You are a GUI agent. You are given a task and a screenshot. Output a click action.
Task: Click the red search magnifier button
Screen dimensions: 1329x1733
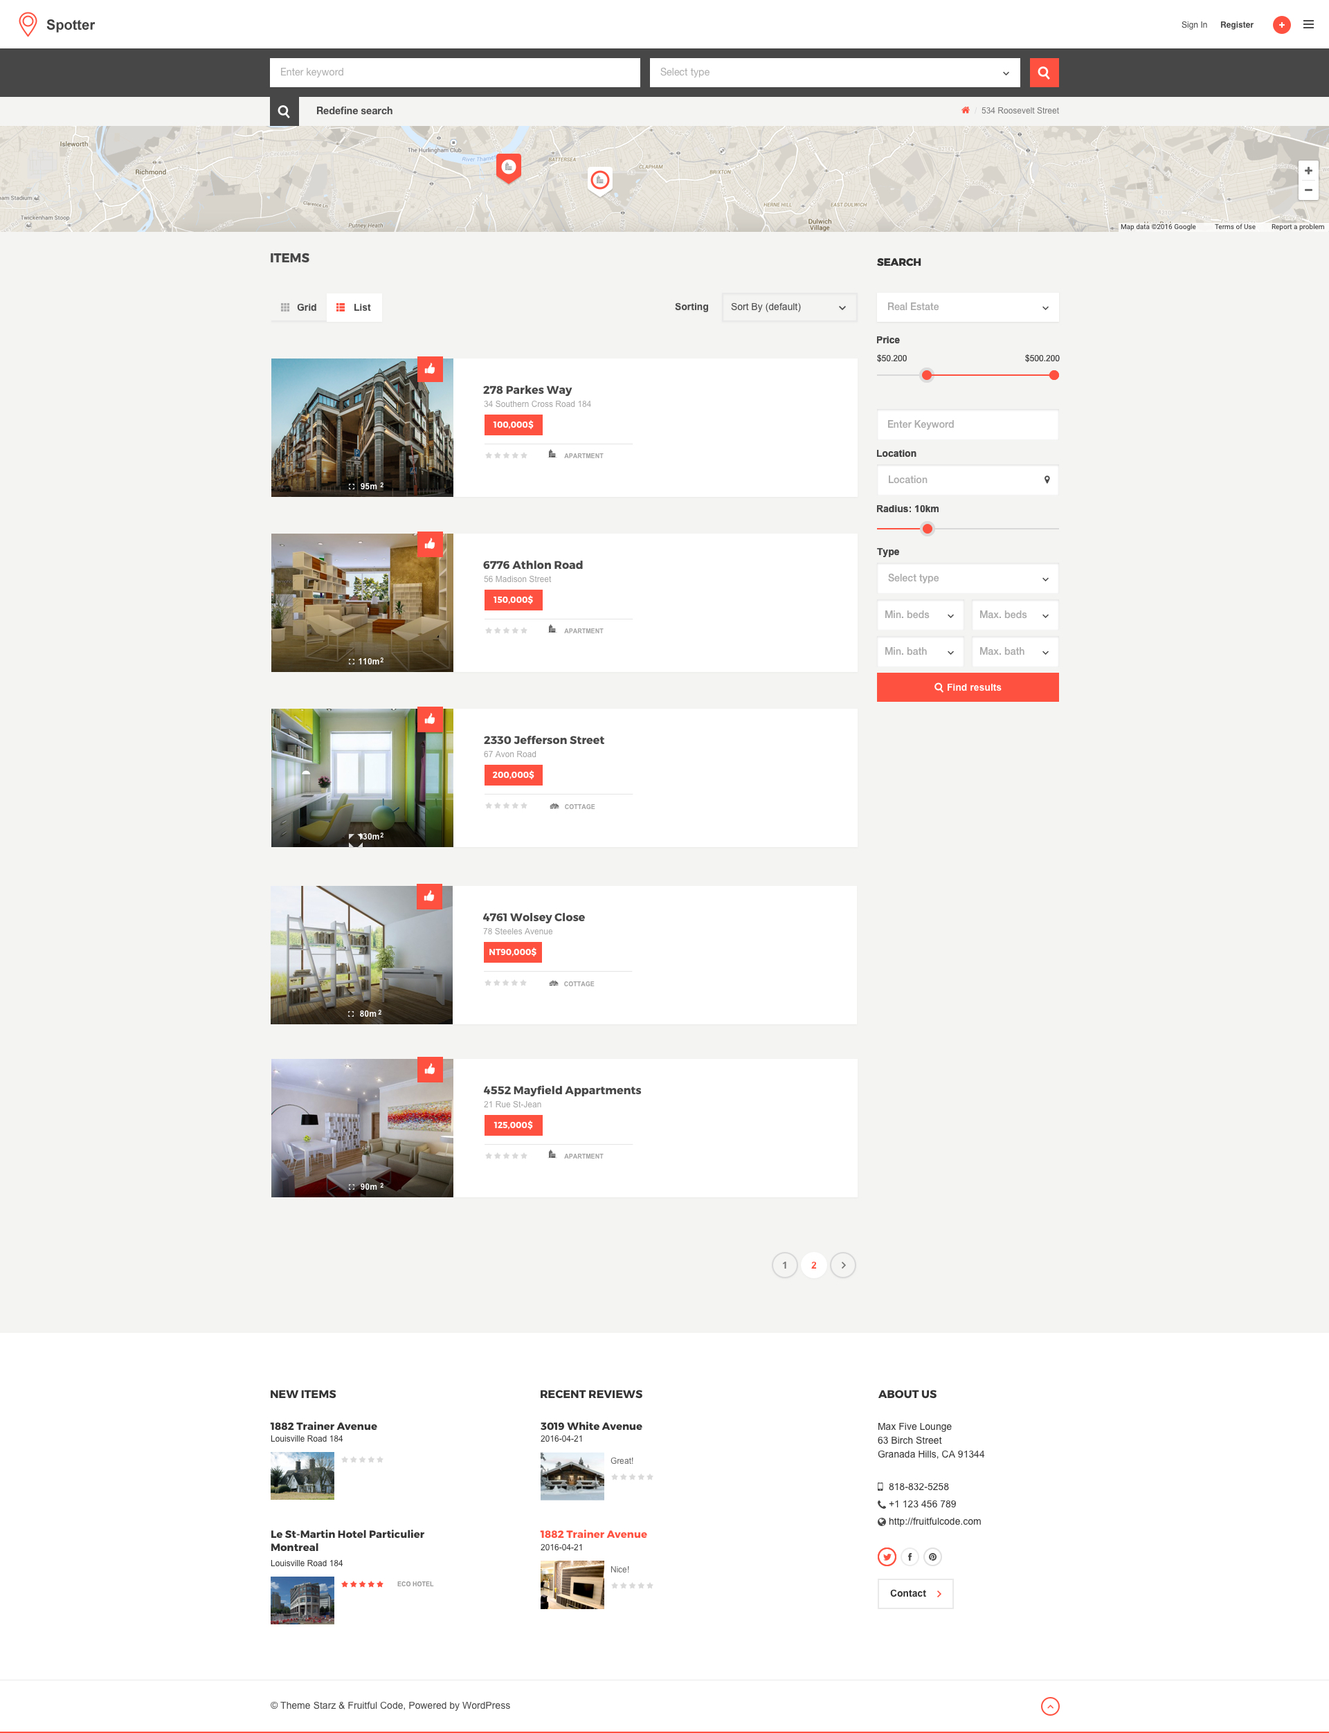point(1043,73)
